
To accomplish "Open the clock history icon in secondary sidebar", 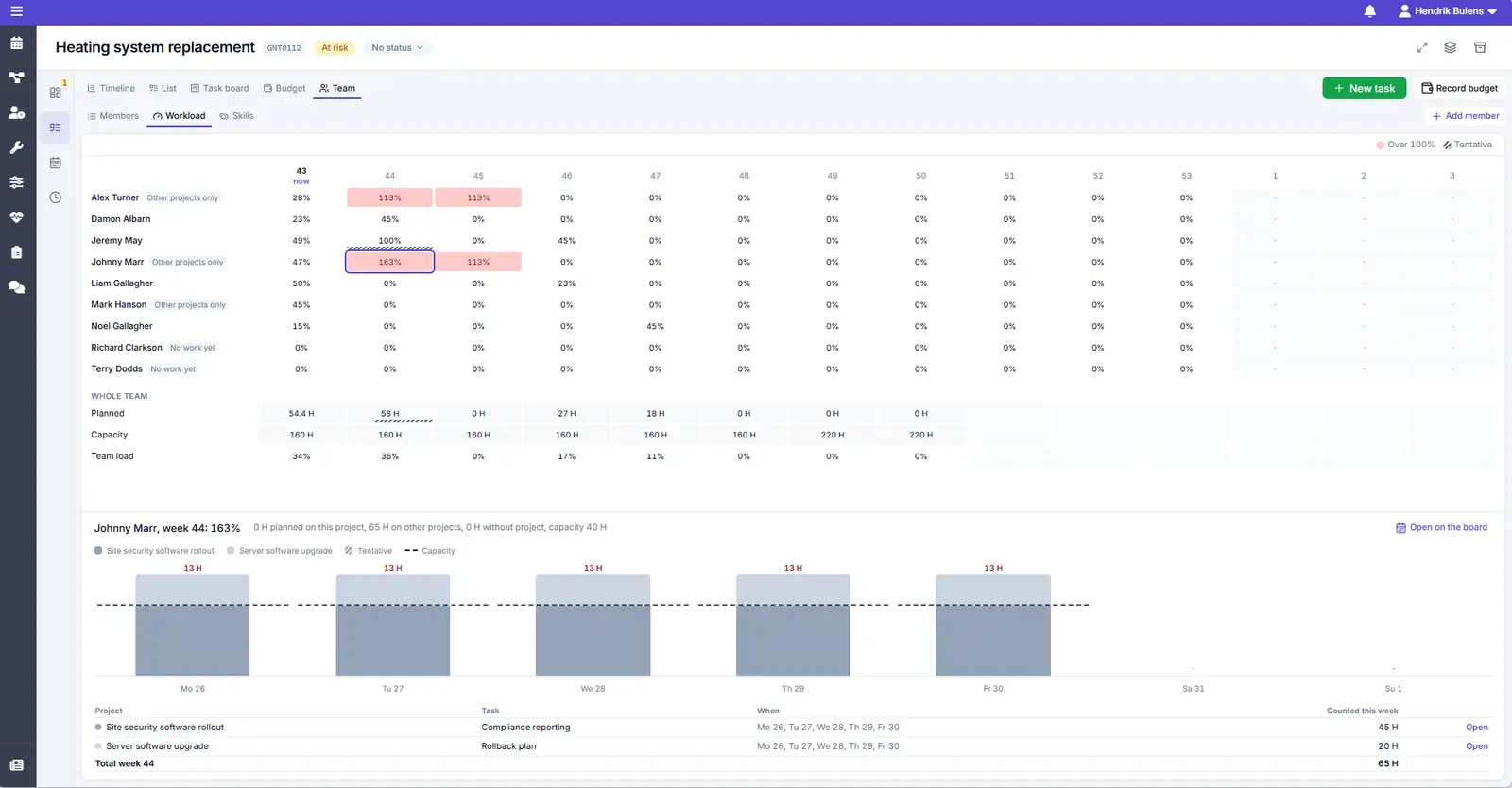I will (x=56, y=197).
